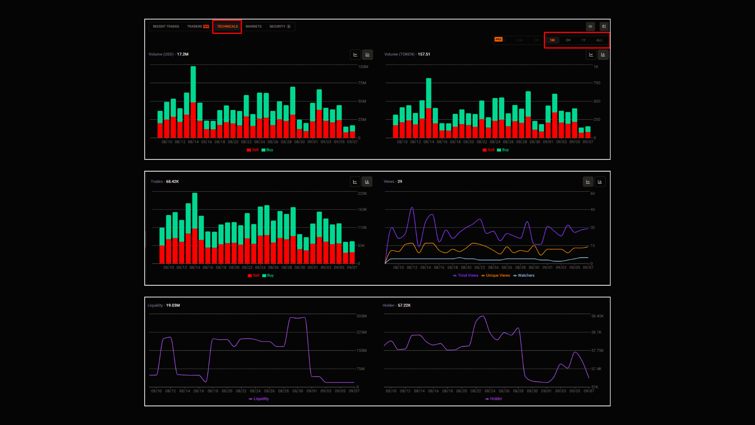Screen dimensions: 755x425
Task: Show Volume (TOKEN) as bar chart
Action: [603, 55]
